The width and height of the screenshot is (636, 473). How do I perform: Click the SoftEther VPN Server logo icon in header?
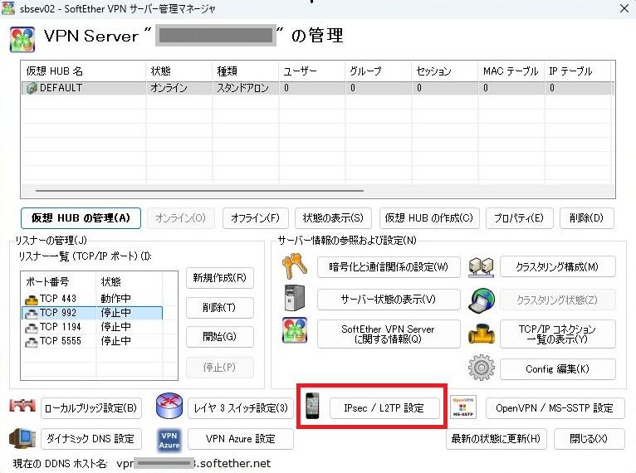pyautogui.click(x=22, y=39)
